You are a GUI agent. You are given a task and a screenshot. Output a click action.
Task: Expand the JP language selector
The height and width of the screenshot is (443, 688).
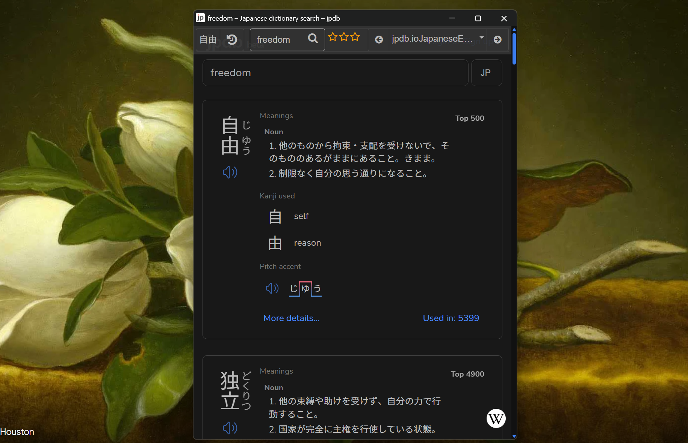coord(486,72)
